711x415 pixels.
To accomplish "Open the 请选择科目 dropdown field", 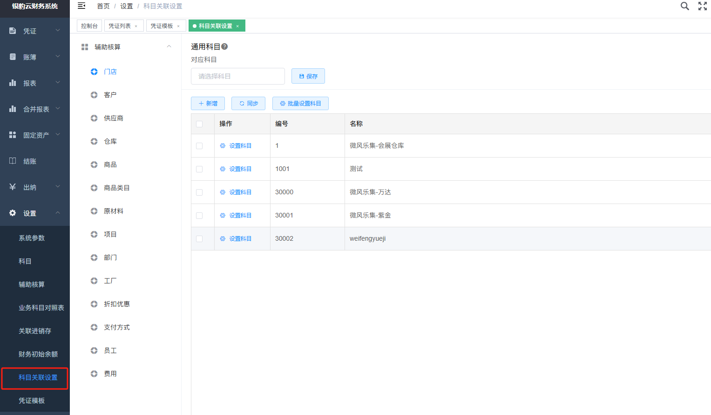I will (238, 76).
